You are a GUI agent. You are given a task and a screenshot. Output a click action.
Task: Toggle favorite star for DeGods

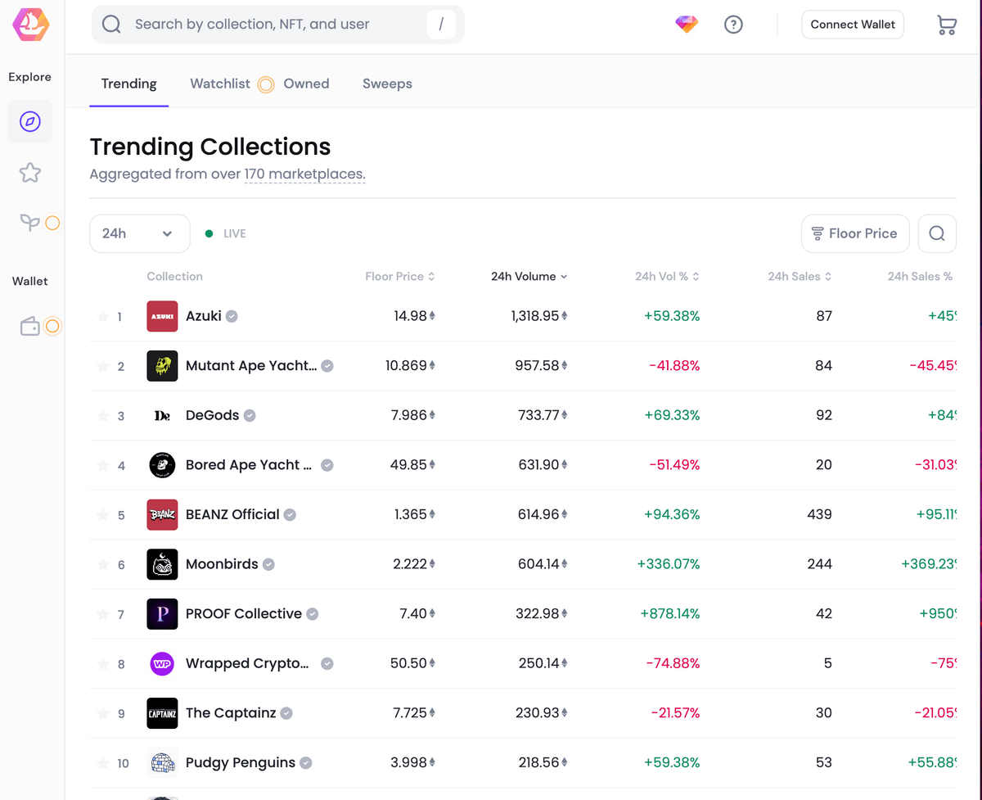click(103, 416)
